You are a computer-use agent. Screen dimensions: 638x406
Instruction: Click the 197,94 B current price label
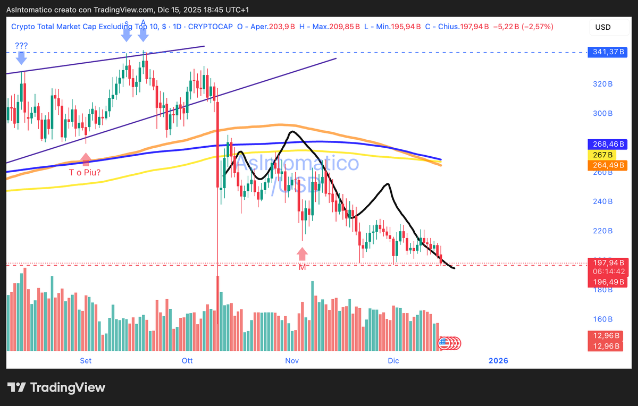click(608, 263)
